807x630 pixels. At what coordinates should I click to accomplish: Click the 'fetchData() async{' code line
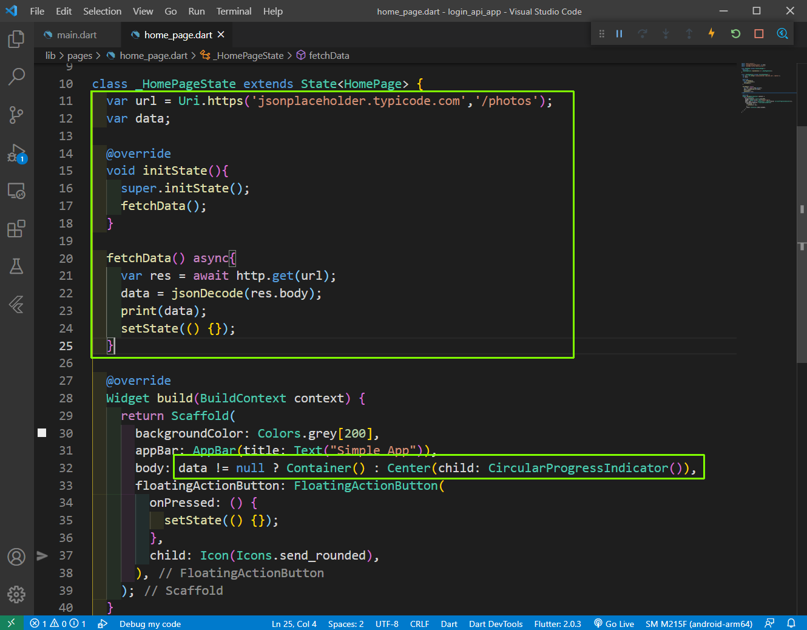pyautogui.click(x=171, y=258)
